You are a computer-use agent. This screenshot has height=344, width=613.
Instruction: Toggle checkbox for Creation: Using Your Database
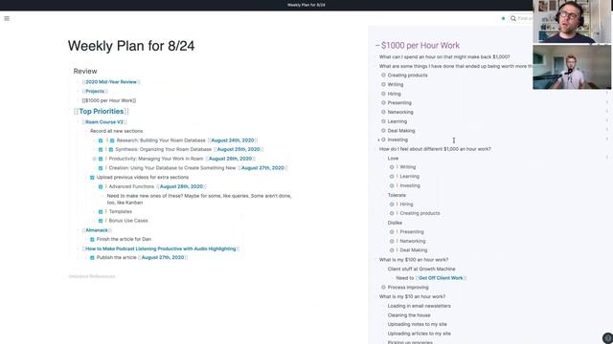(101, 168)
